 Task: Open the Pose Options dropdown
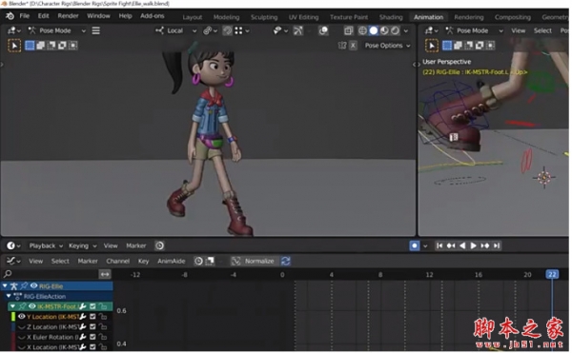pos(387,46)
